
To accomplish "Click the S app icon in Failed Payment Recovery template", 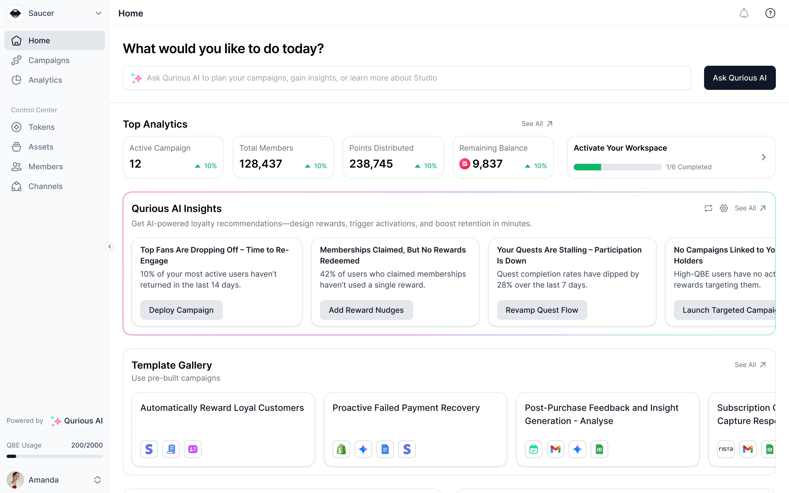I will (x=407, y=449).
